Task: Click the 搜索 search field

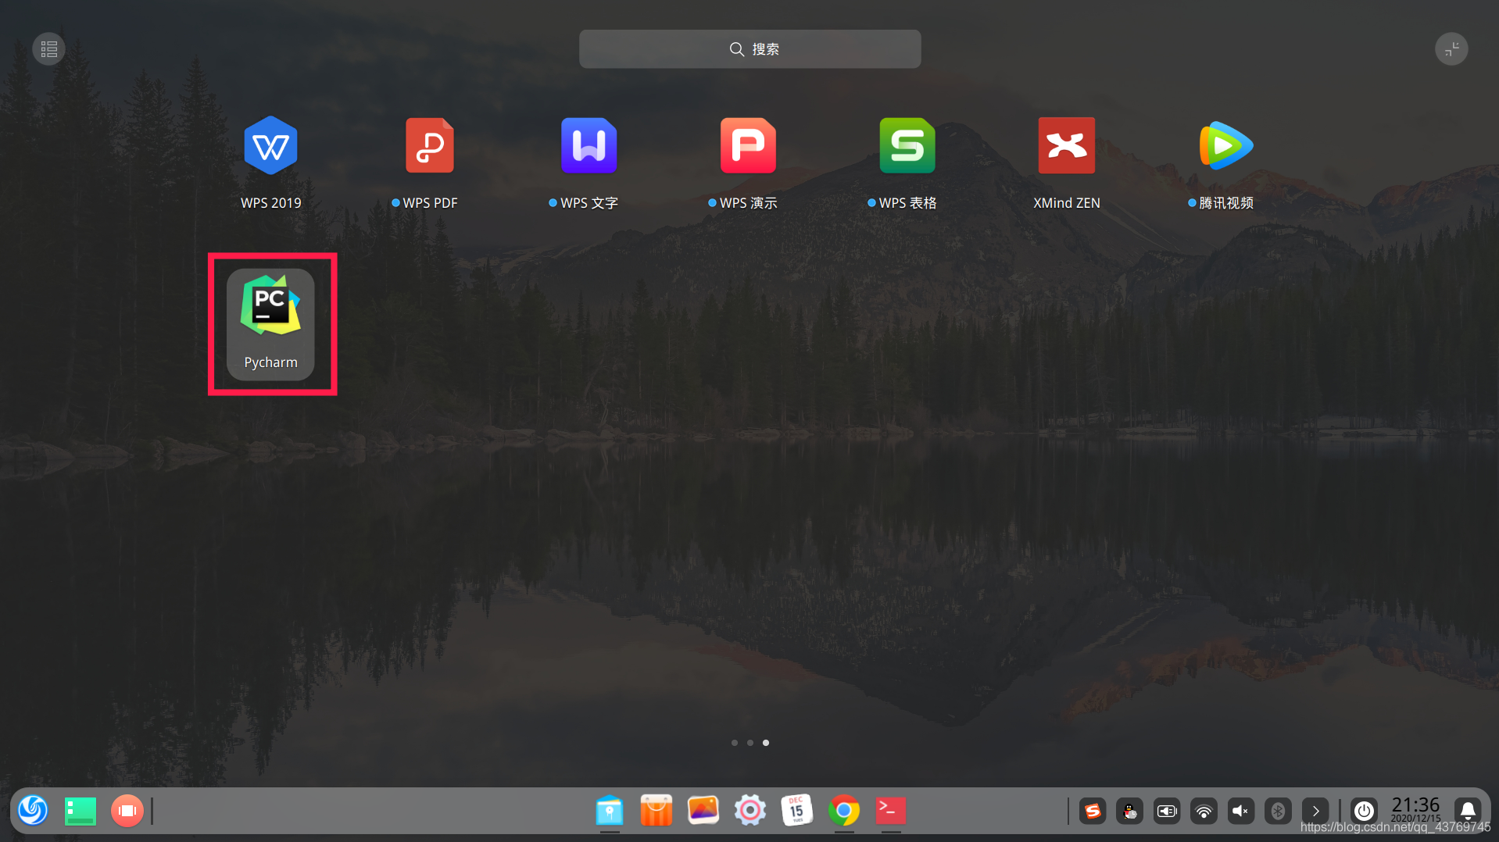Action: [749, 49]
